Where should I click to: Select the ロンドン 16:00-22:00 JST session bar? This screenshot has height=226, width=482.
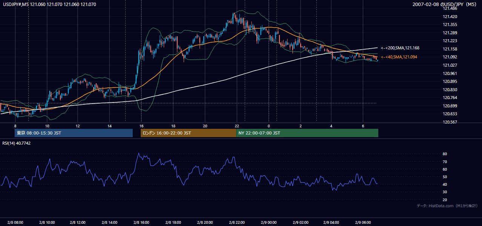pyautogui.click(x=188, y=133)
